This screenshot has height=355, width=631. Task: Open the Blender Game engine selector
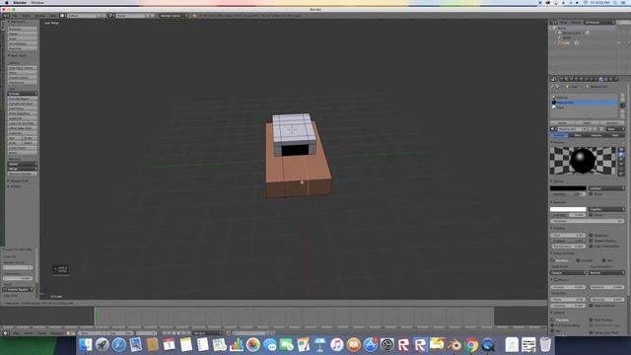tap(174, 16)
